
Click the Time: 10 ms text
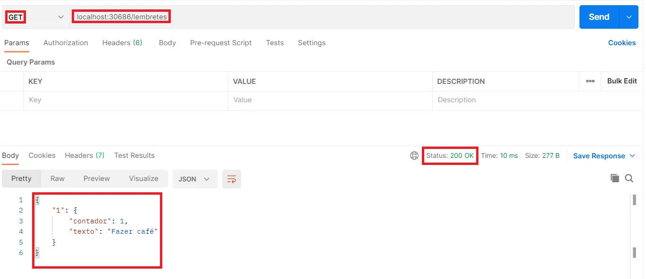499,156
